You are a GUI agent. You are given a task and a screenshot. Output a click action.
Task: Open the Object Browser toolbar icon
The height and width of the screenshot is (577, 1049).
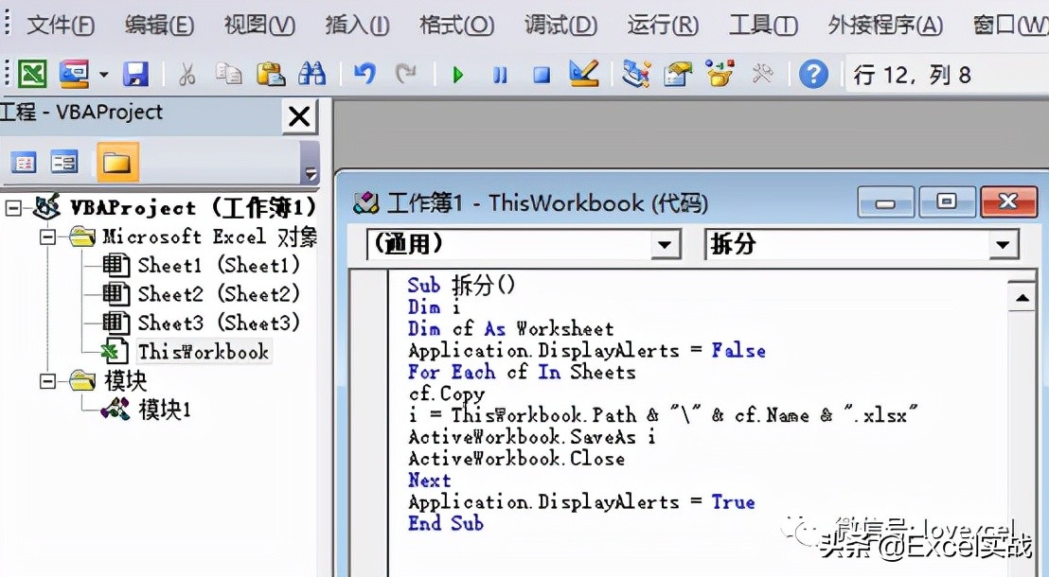[720, 74]
